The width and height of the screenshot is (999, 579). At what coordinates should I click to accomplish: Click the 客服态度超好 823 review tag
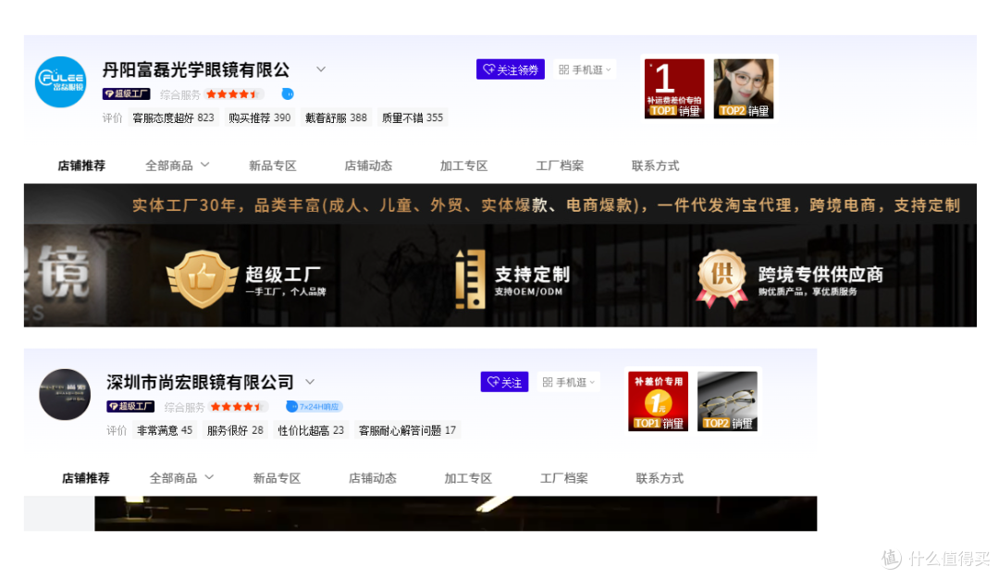pos(173,117)
